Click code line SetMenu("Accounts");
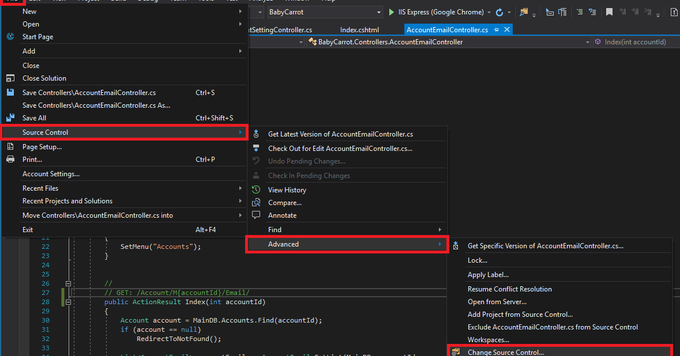This screenshot has width=680, height=356. [x=160, y=247]
